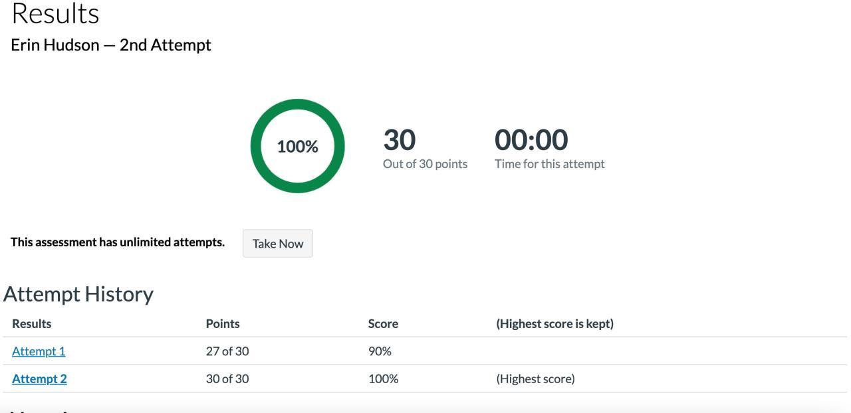The height and width of the screenshot is (413, 851).
Task: Click the '(Highest score)' label in Attempt 2 row
Action: coord(535,379)
